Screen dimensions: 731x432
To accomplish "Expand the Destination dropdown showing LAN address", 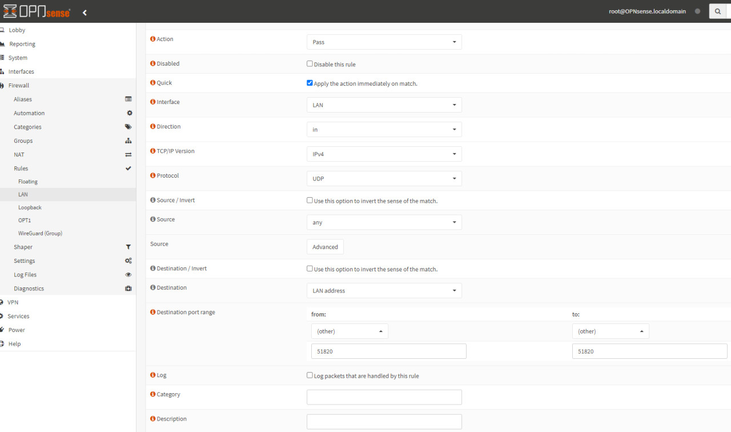I will tap(384, 291).
